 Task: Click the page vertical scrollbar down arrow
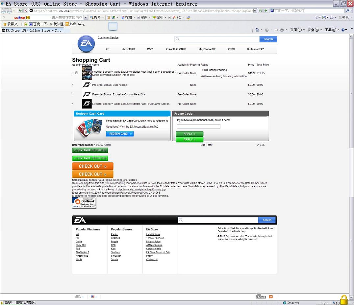(x=351, y=290)
